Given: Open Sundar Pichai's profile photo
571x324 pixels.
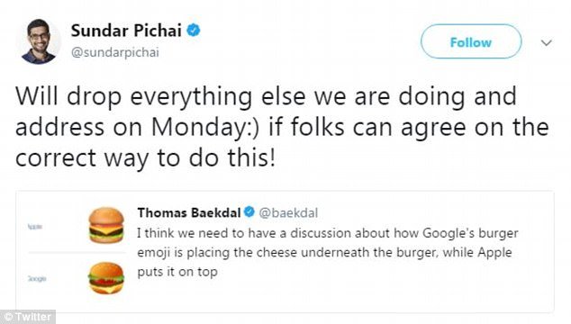Looking at the screenshot, I should [x=39, y=41].
